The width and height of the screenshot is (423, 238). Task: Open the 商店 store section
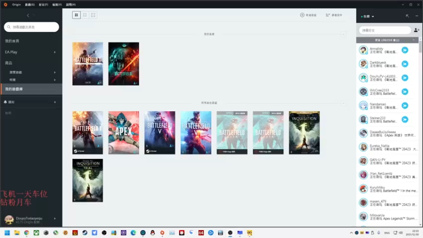pos(8,63)
